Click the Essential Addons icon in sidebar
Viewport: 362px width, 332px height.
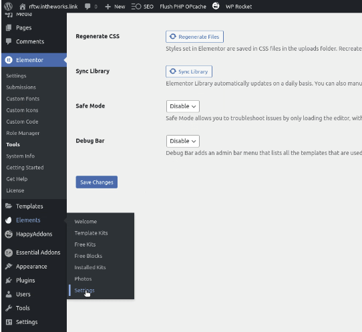(x=9, y=253)
